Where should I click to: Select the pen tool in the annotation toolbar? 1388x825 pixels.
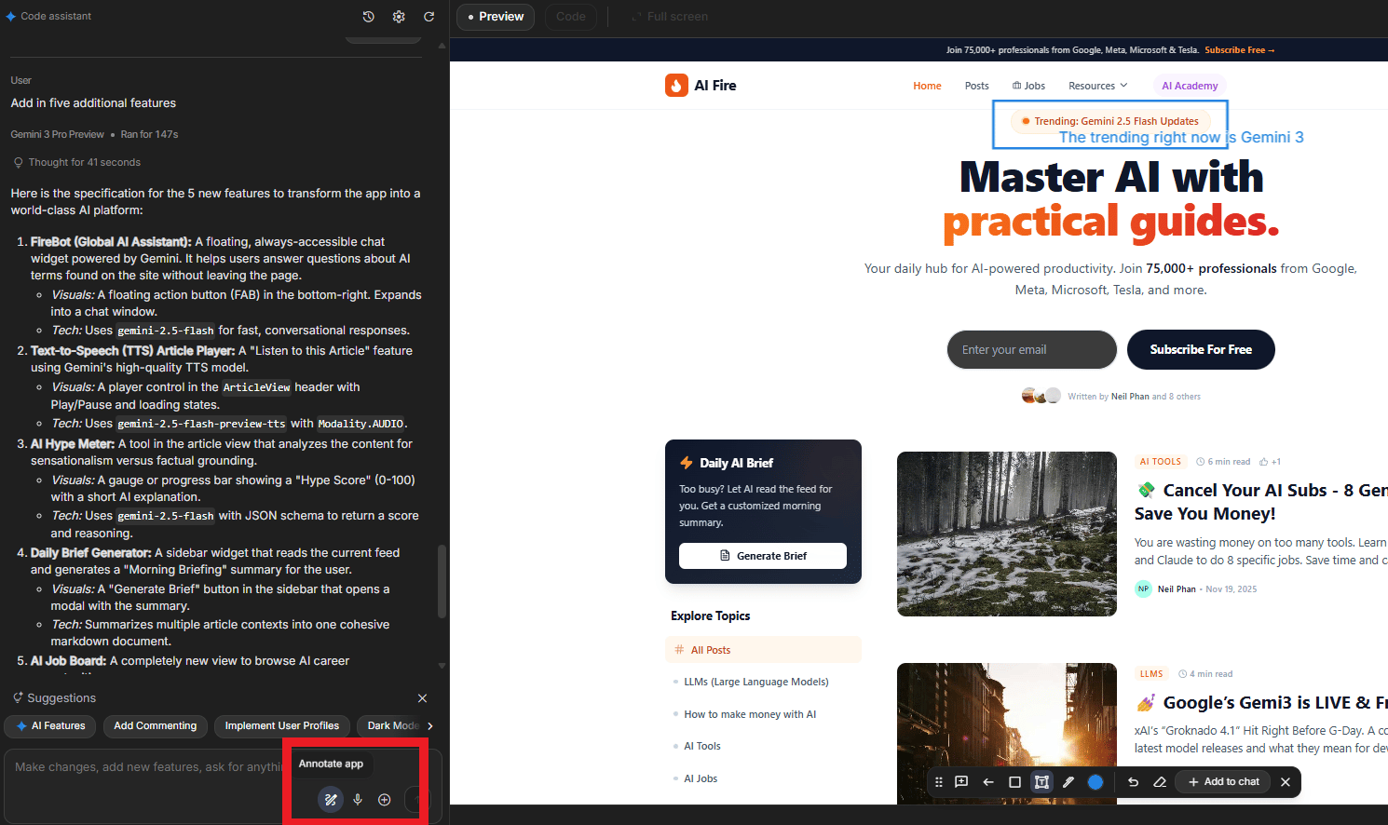(1068, 782)
